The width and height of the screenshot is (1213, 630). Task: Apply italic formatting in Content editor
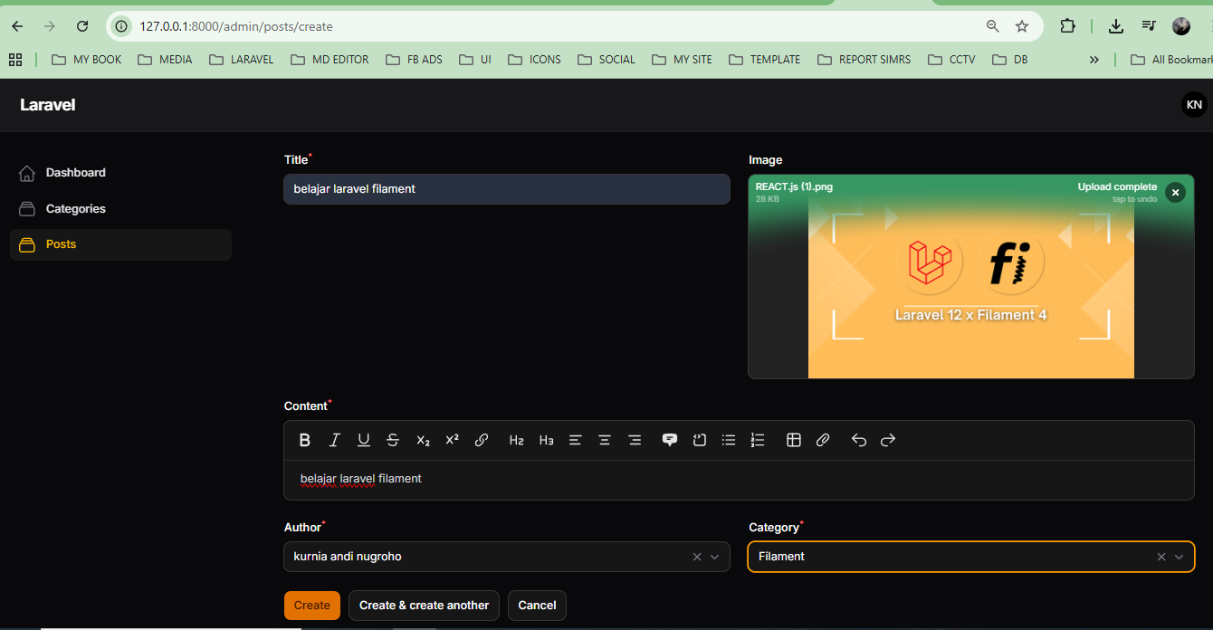[334, 440]
